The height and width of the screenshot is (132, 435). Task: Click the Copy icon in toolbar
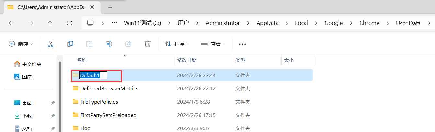coord(70,44)
